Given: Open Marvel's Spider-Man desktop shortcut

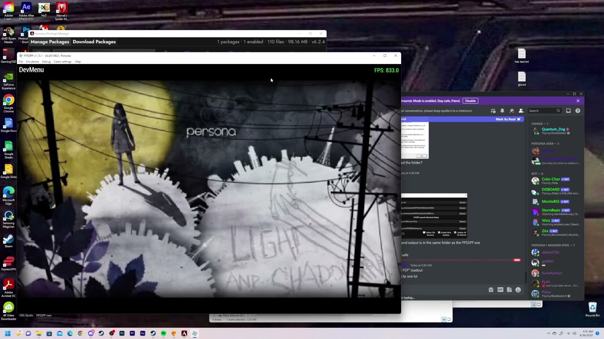Looking at the screenshot, I should [61, 11].
